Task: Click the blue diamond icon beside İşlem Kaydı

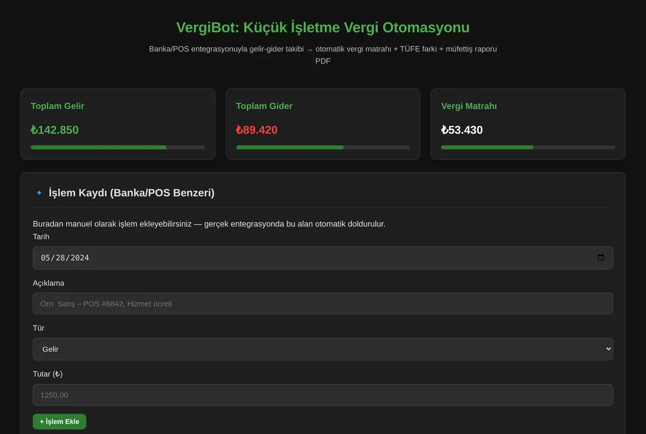Action: (39, 193)
